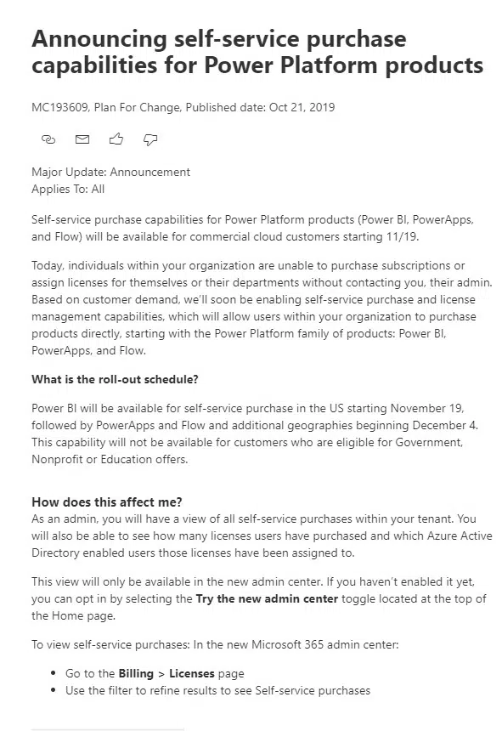Click the published date Oct 21, 2019
The height and width of the screenshot is (731, 502).
(x=302, y=107)
